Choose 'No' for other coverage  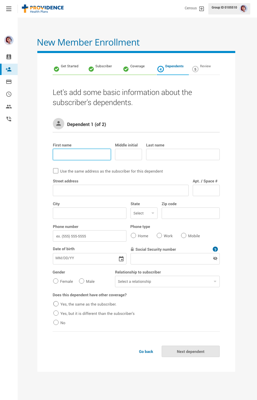[56, 322]
